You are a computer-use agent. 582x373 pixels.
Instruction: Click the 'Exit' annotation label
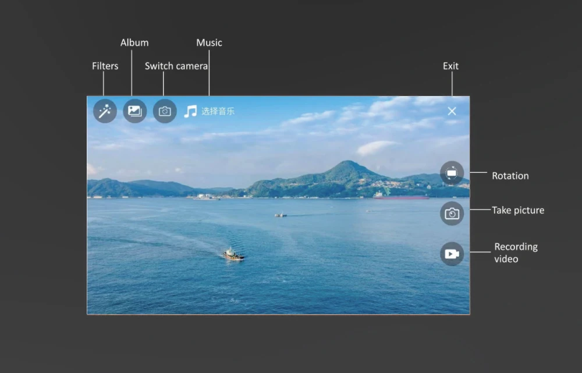pyautogui.click(x=450, y=66)
